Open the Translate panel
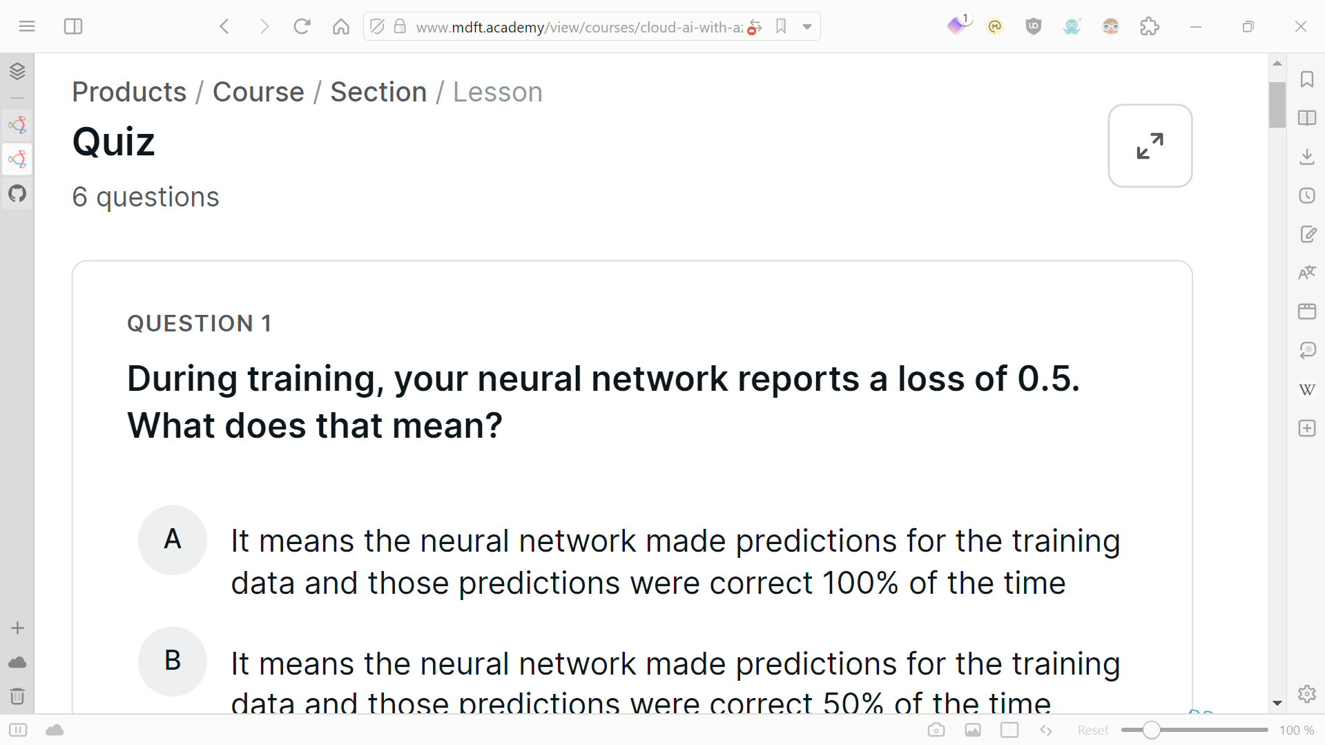Image resolution: width=1325 pixels, height=745 pixels. (1306, 273)
